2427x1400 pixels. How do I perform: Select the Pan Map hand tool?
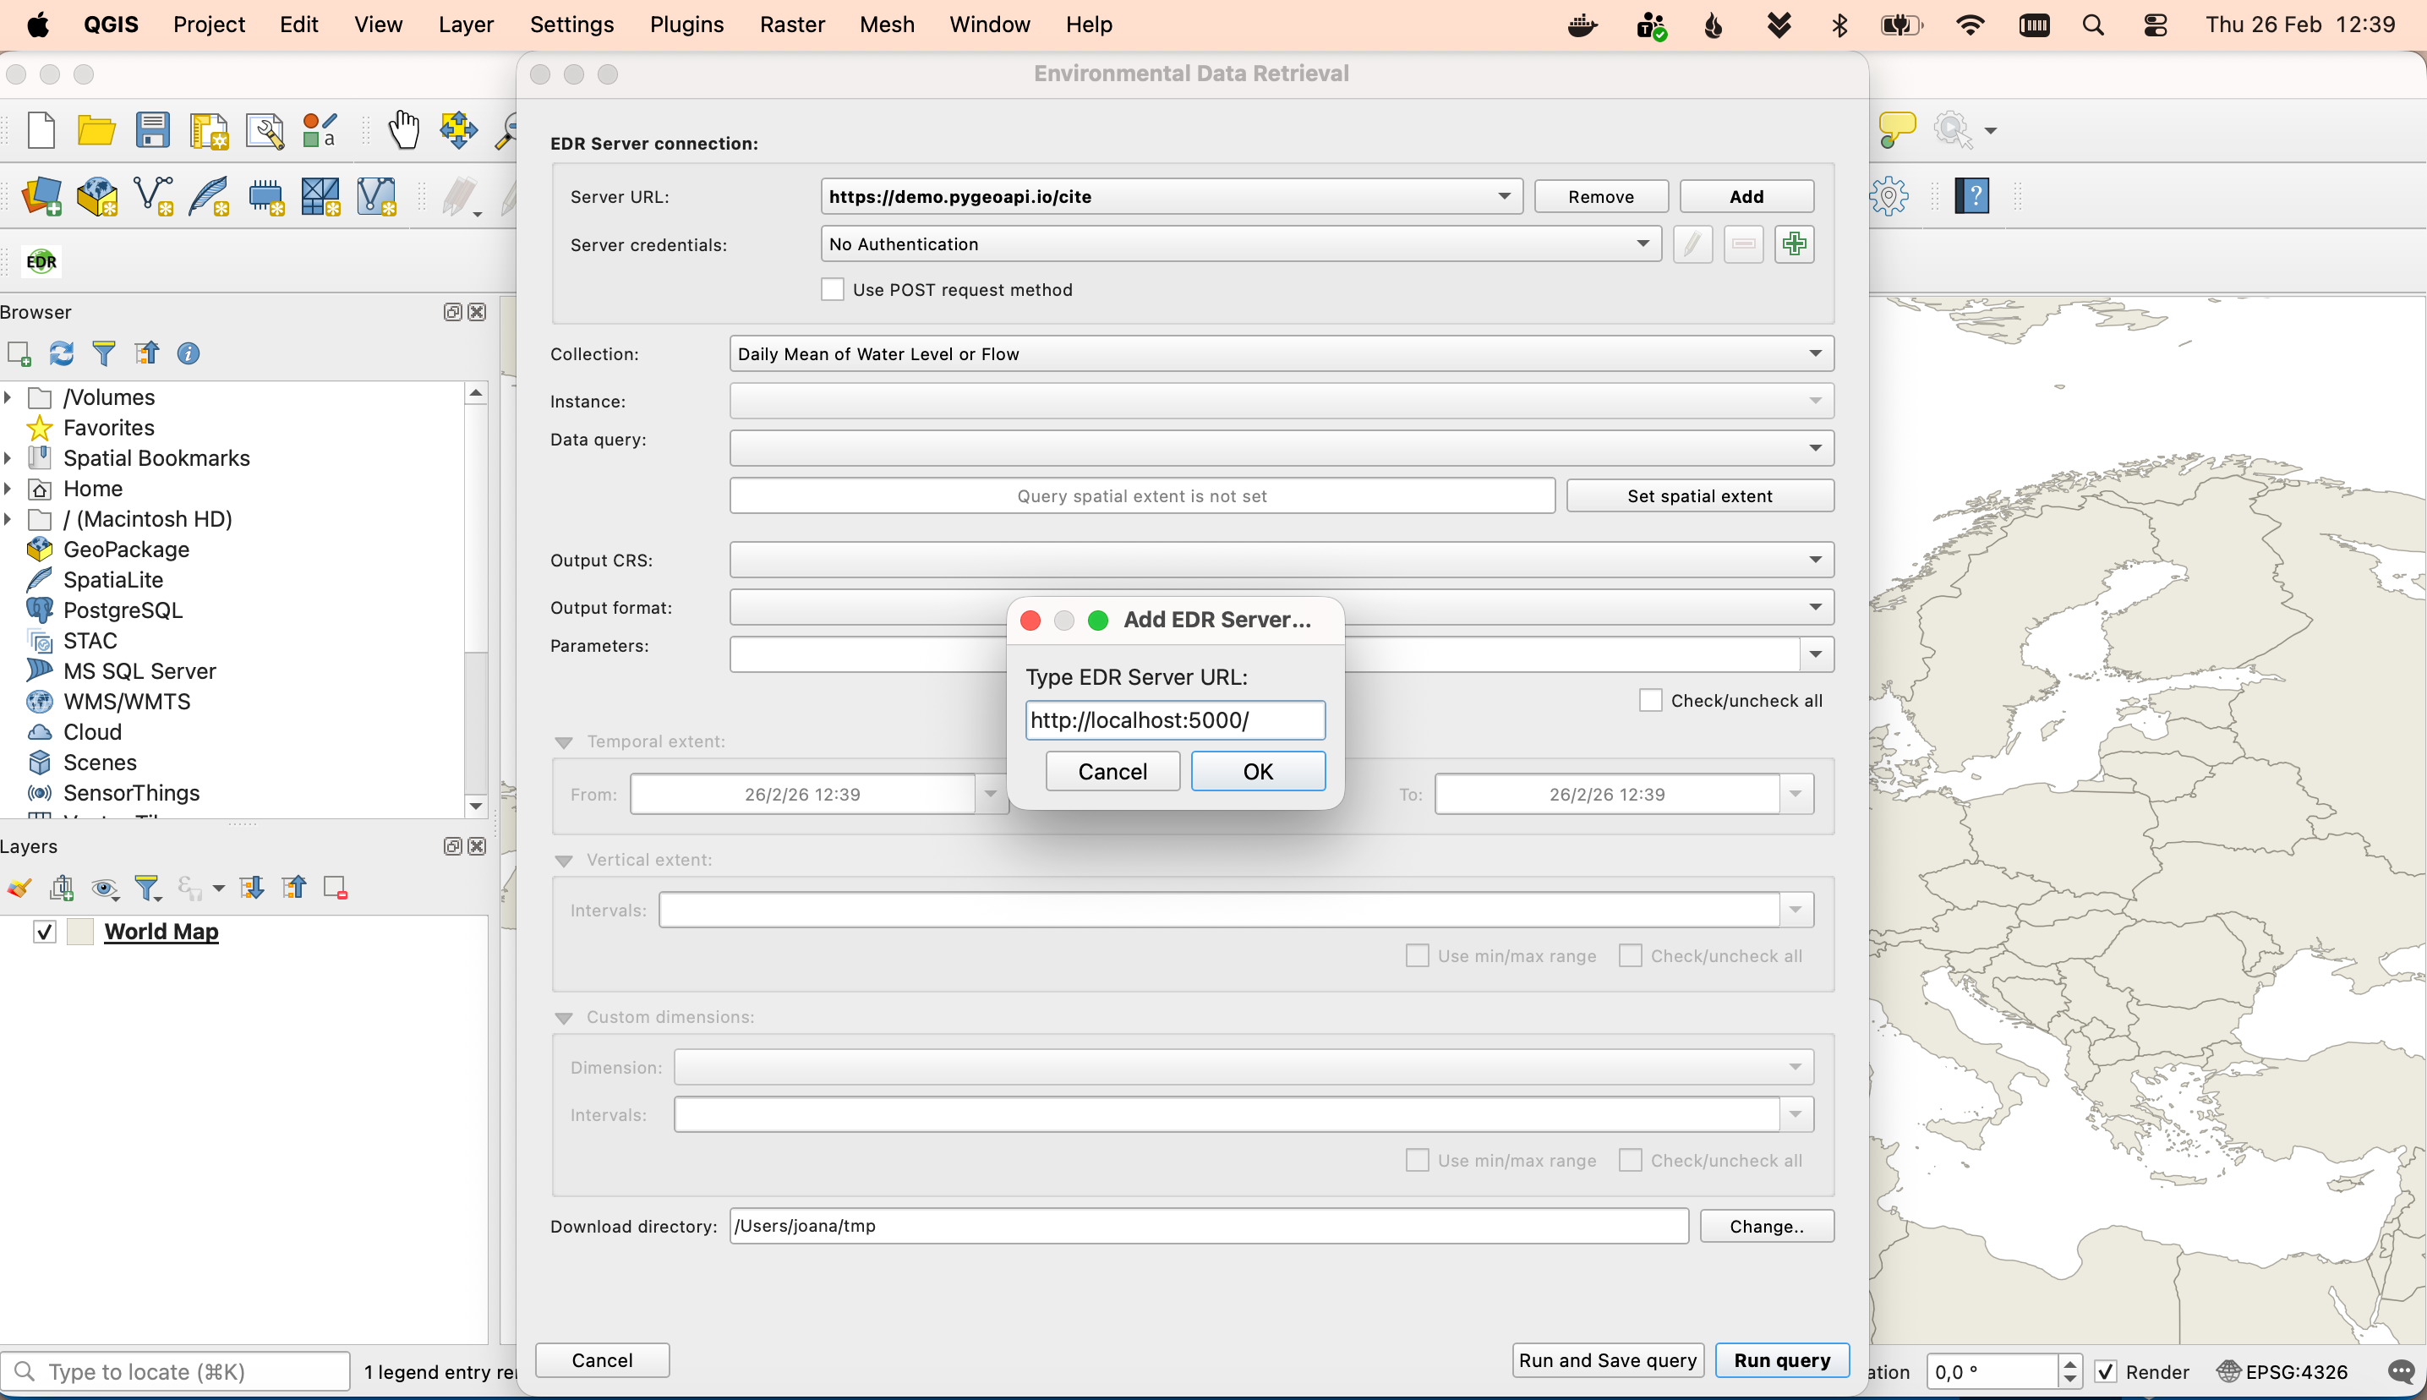coord(404,130)
